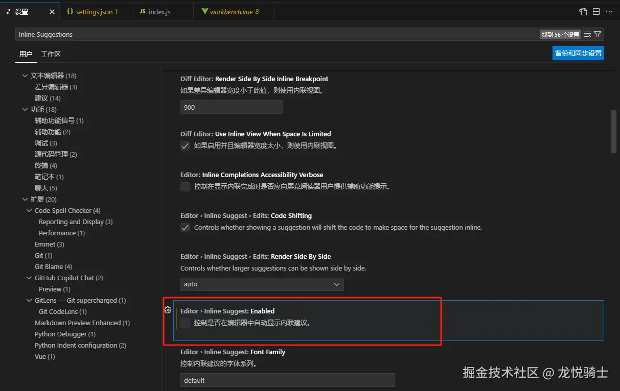620x391 pixels.
Task: Toggle Inline Suggest Edits Code Shifting checkbox
Action: coord(185,228)
